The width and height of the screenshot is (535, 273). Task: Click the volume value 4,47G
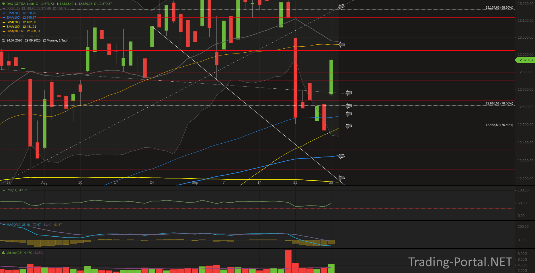(x=28, y=253)
